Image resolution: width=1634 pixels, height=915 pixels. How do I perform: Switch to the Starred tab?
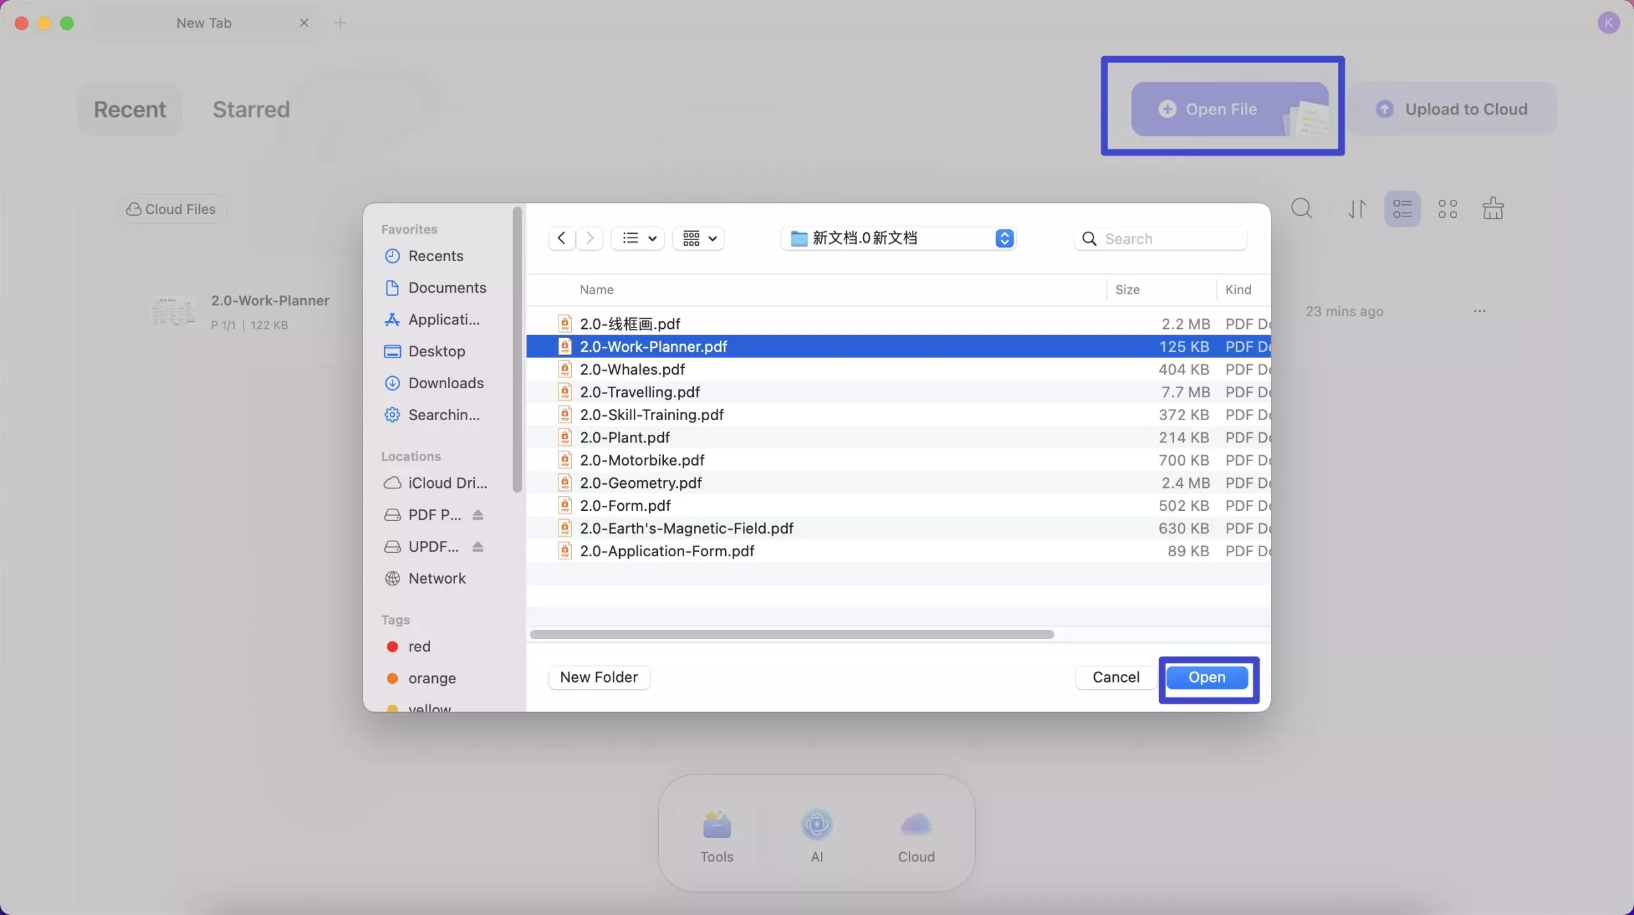click(251, 109)
